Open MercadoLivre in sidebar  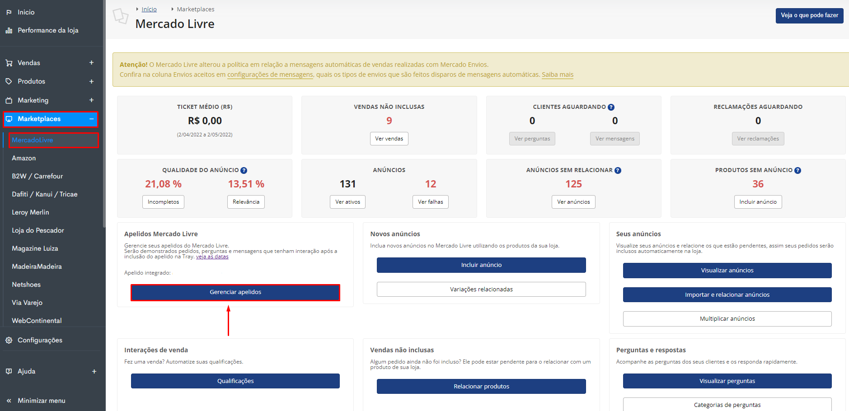click(x=33, y=140)
